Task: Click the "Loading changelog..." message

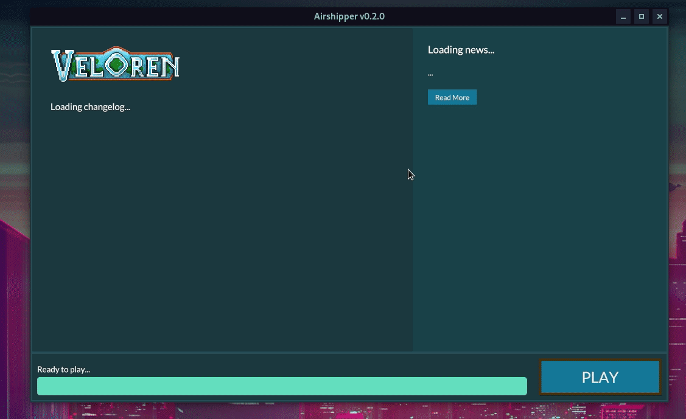Action: [x=90, y=106]
